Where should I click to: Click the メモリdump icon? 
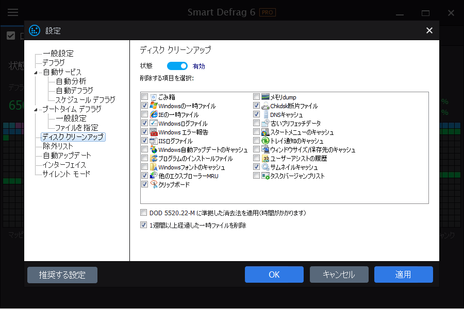[x=265, y=97]
